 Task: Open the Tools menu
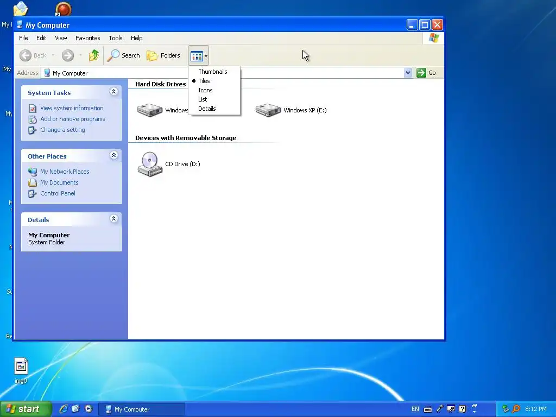click(x=116, y=38)
